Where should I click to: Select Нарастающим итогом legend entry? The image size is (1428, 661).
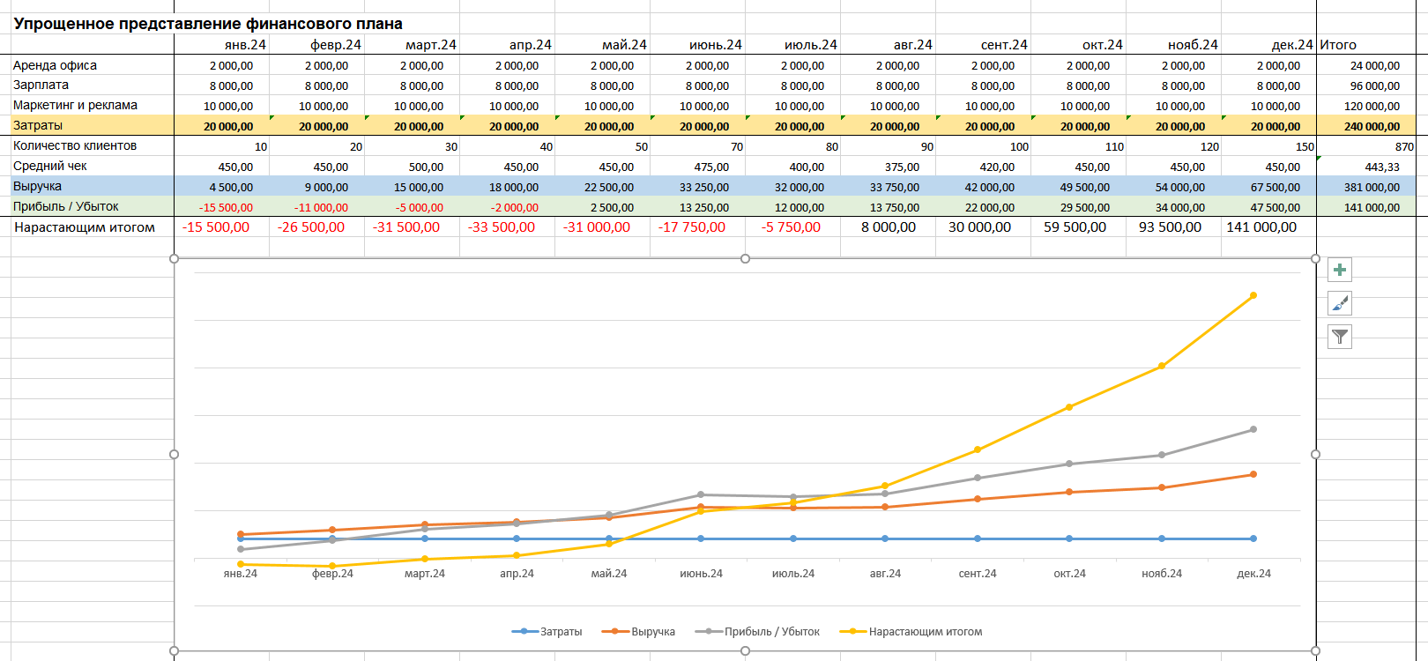coord(911,632)
